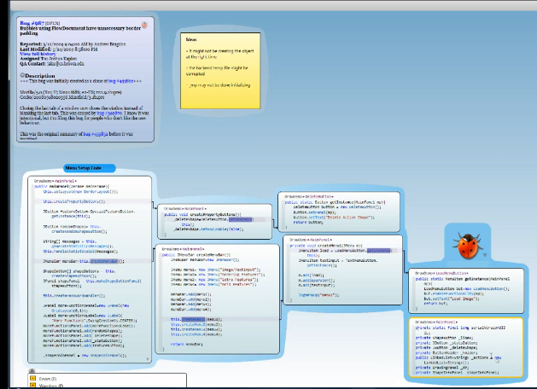Click highlighted getInstance in createMenu1 bubble

coord(378,251)
